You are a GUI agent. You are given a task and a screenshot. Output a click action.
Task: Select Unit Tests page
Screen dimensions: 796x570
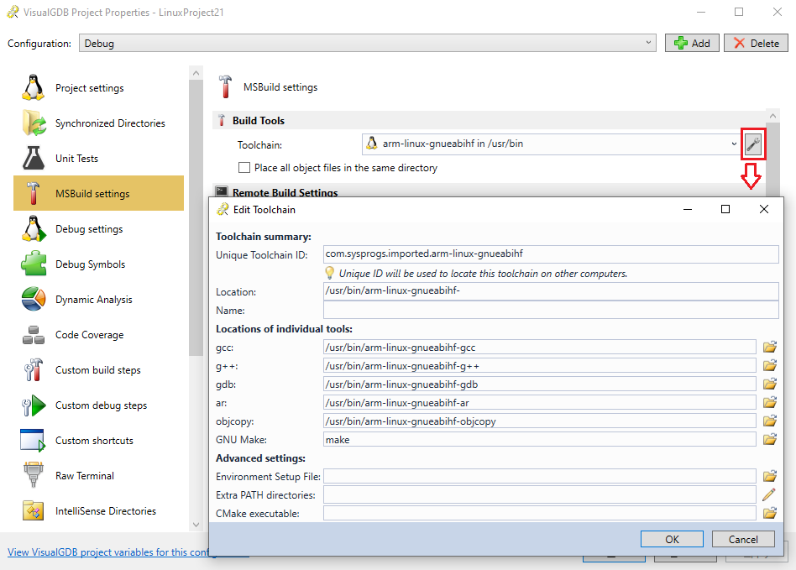pos(98,158)
